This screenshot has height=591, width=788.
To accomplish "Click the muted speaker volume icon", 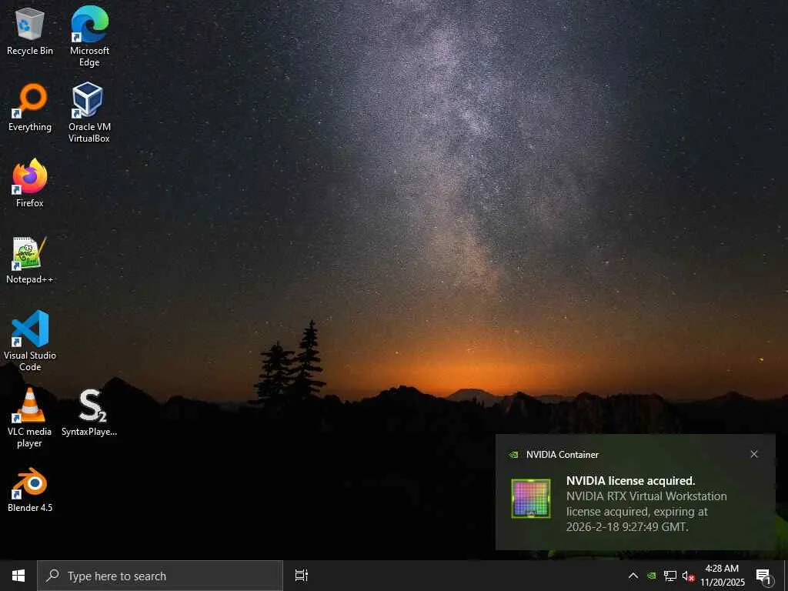I will pos(688,576).
